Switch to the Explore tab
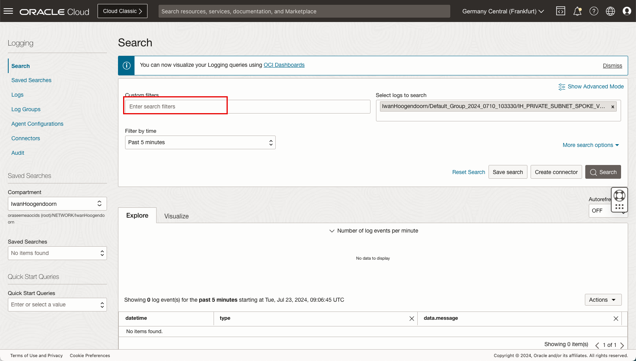The width and height of the screenshot is (636, 361). pyautogui.click(x=137, y=215)
